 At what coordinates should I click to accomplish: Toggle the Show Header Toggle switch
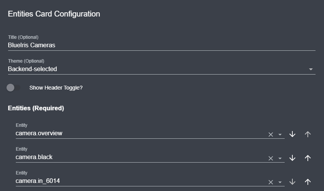pos(14,87)
